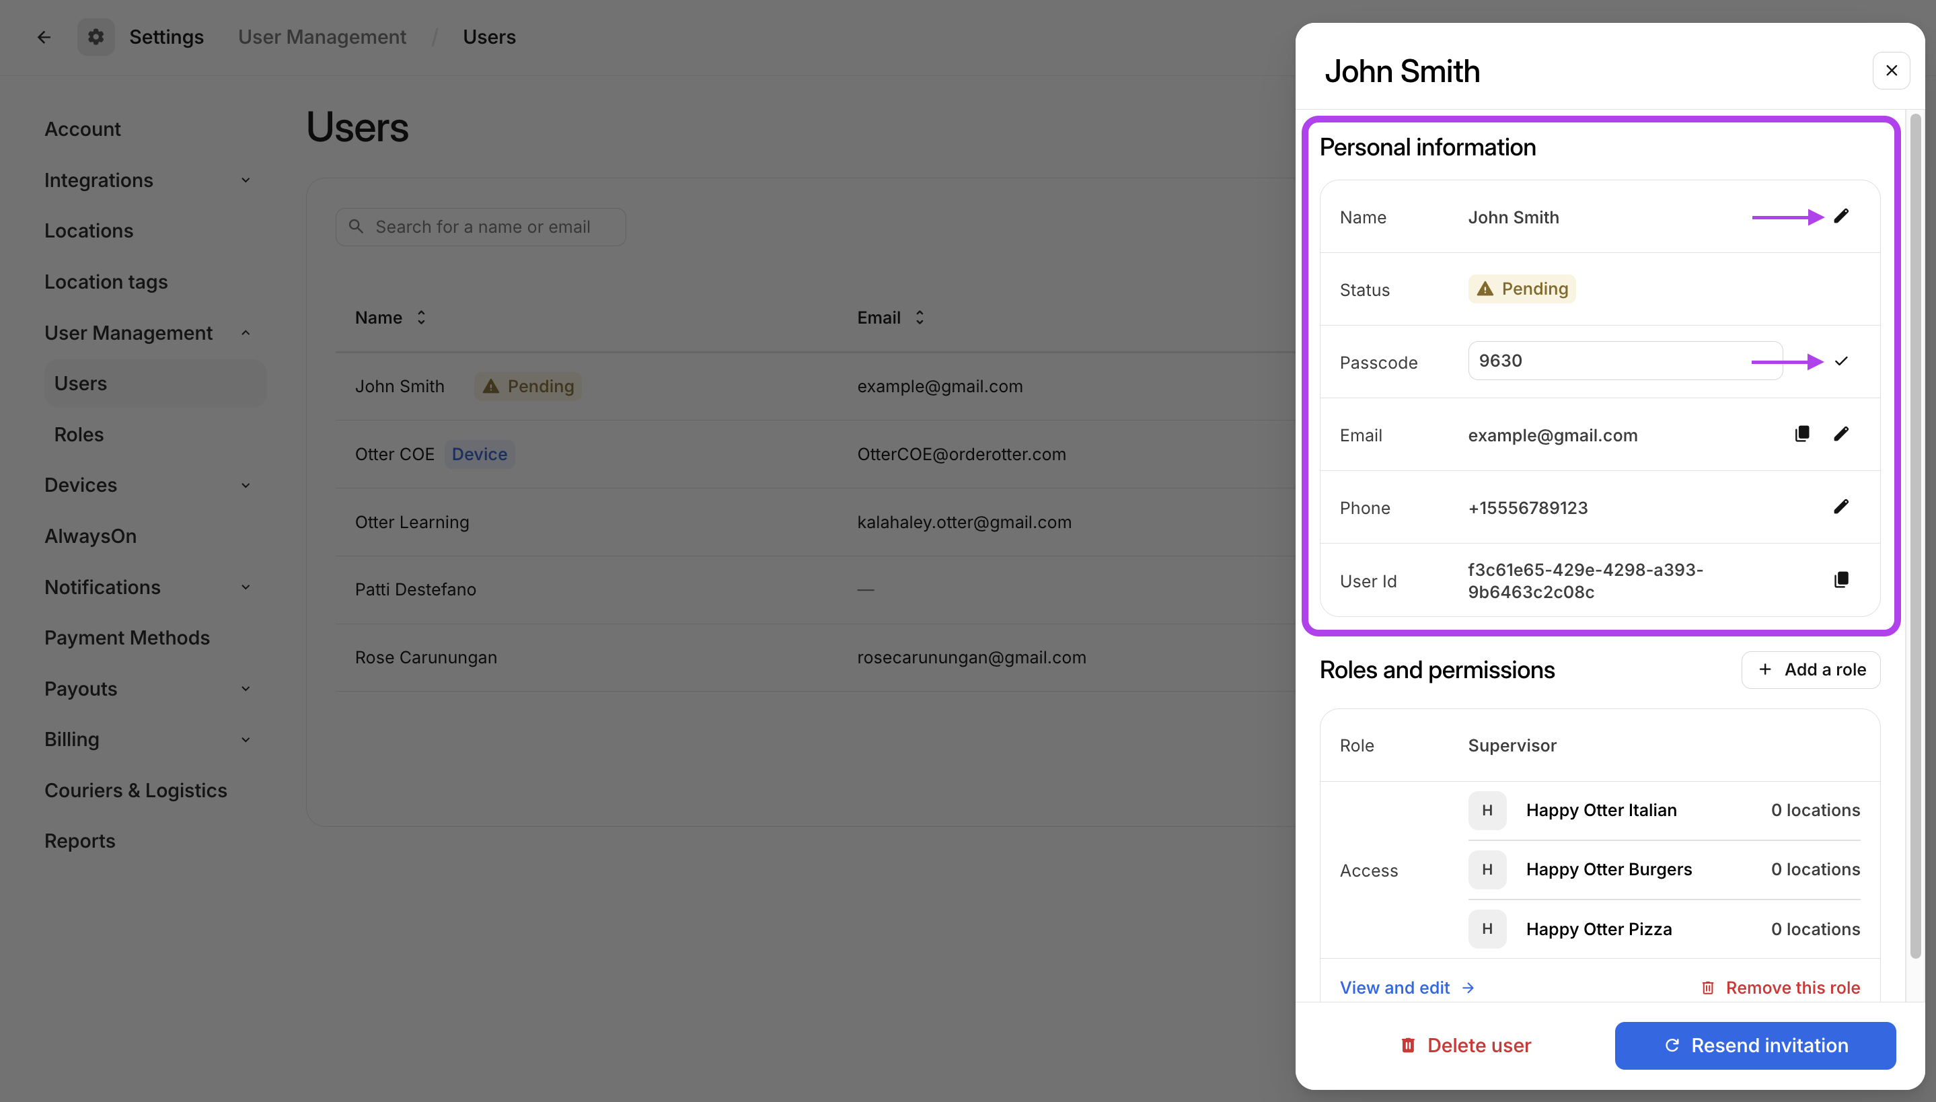Click the Add a role button
The width and height of the screenshot is (1936, 1102).
[1810, 669]
